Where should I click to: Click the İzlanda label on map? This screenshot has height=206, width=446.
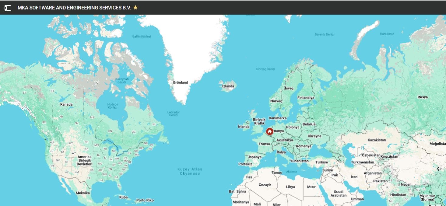pyautogui.click(x=228, y=86)
